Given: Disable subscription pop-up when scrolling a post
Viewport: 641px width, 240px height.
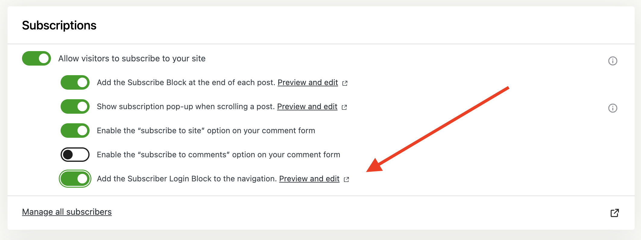Looking at the screenshot, I should [75, 106].
